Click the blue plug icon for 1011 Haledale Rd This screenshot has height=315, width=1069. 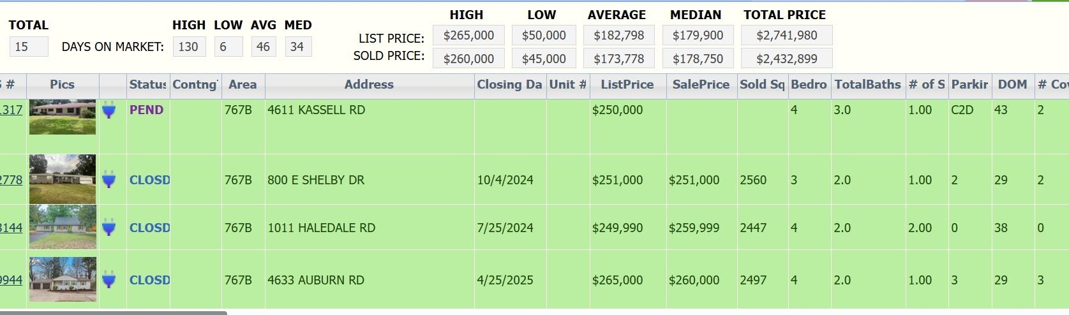[x=109, y=228]
